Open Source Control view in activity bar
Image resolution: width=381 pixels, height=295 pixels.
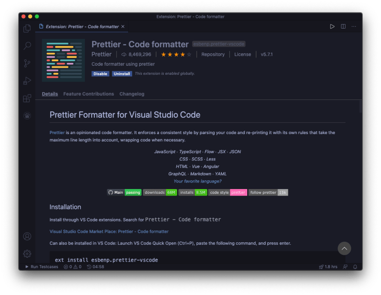point(27,64)
